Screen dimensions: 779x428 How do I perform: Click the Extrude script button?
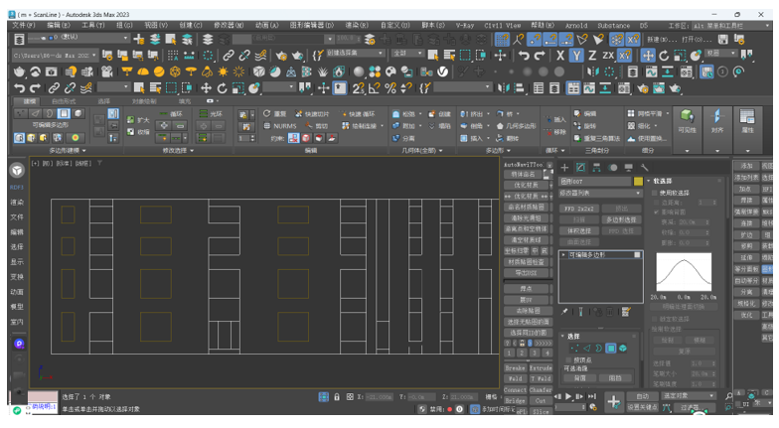point(541,368)
